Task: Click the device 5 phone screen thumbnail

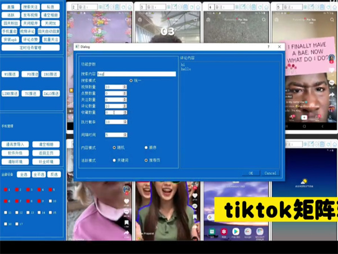Action: [x=304, y=70]
